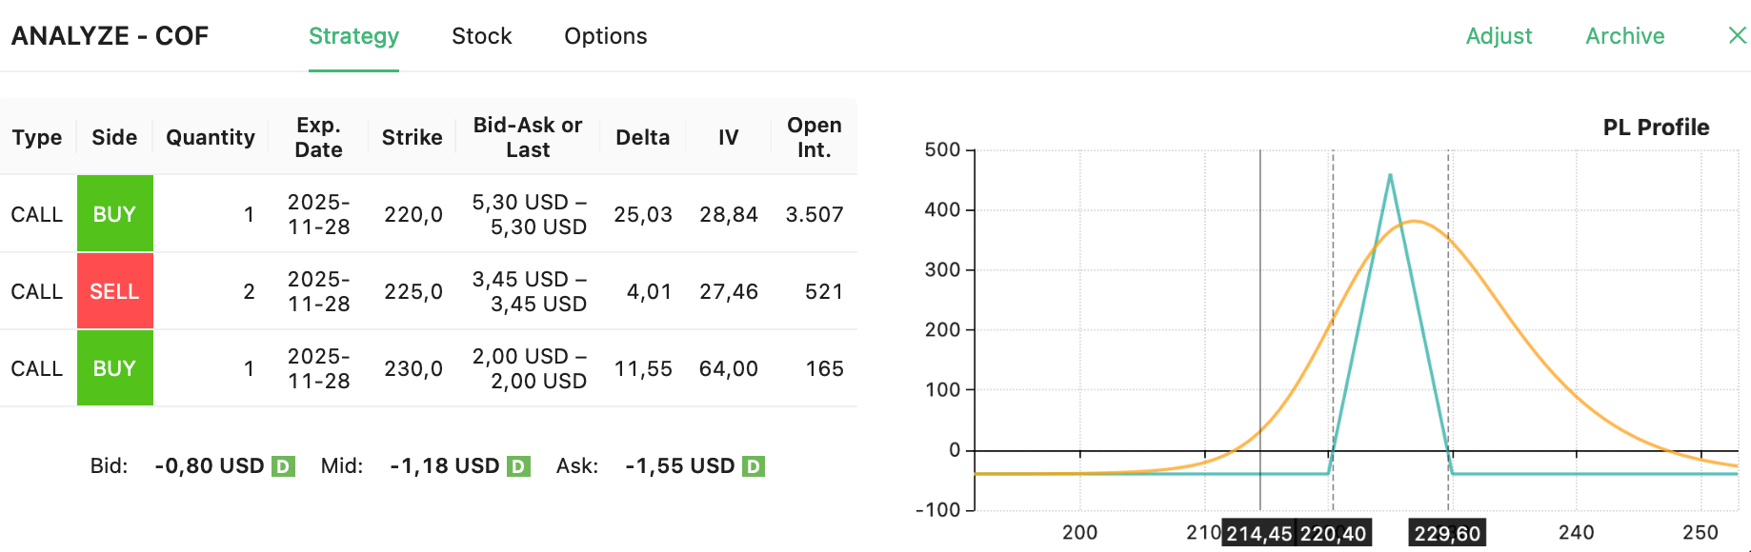Open the Strike selector showing 225,0
1751x552 pixels.
point(413,291)
